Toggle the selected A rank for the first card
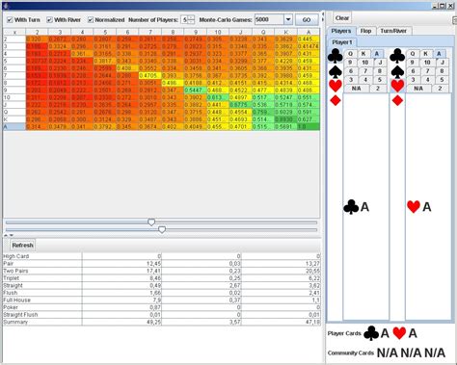Screen dimensions: 457x365 (377, 54)
